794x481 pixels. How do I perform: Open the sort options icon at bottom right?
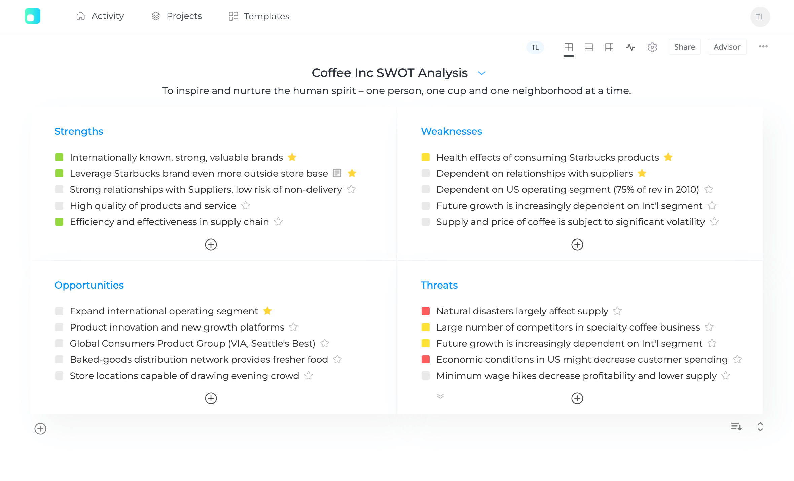click(736, 427)
